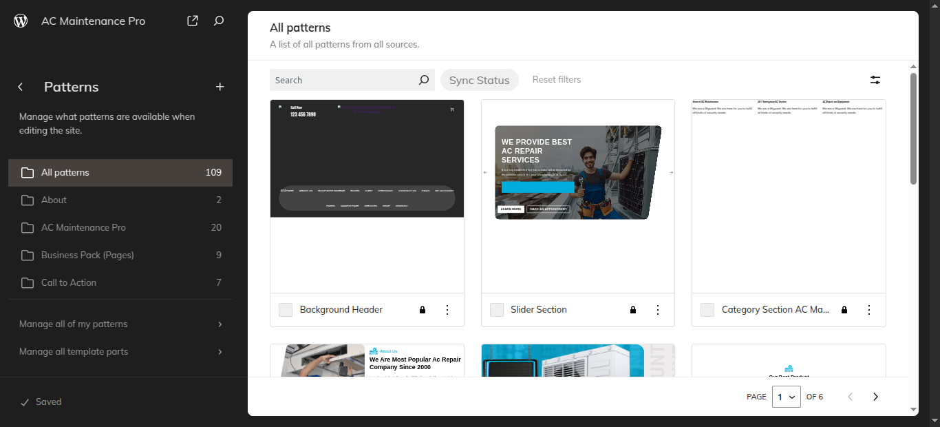The height and width of the screenshot is (427, 940).
Task: Open the Background Header pattern preview
Action: [x=367, y=196]
